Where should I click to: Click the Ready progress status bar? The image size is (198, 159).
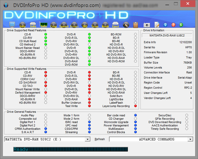pyautogui.click(x=71, y=149)
